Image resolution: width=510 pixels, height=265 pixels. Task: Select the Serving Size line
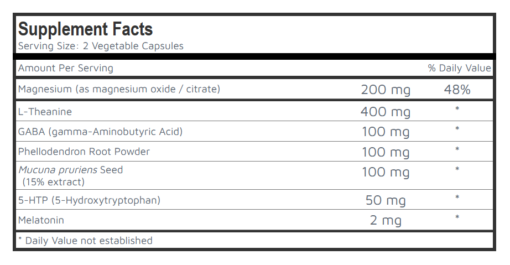point(101,46)
